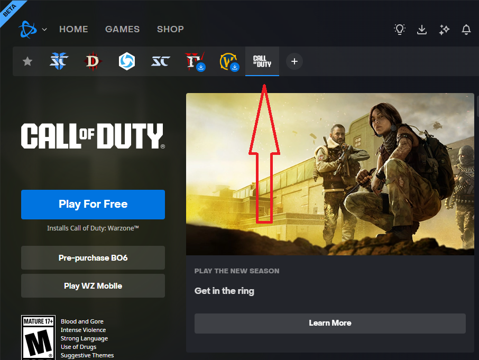Image resolution: width=479 pixels, height=360 pixels.
Task: Select the Diablo game icon
Action: [93, 61]
